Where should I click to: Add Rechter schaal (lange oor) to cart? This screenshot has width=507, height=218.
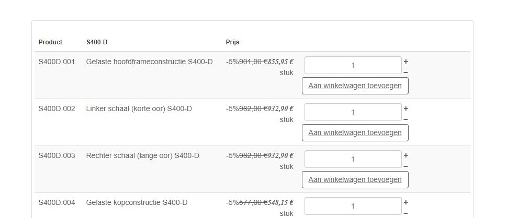click(x=355, y=179)
